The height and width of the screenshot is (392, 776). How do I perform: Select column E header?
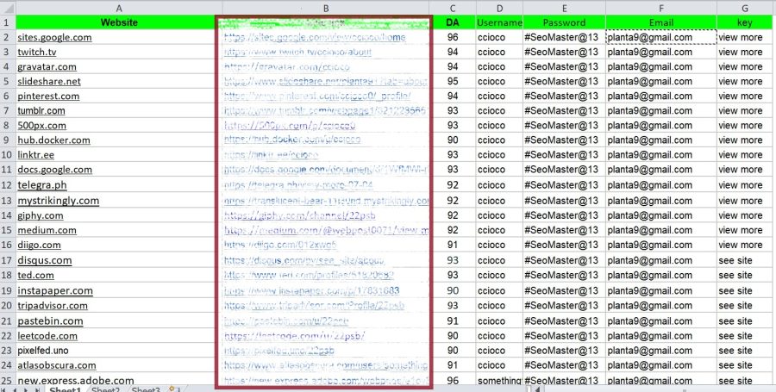pos(564,8)
